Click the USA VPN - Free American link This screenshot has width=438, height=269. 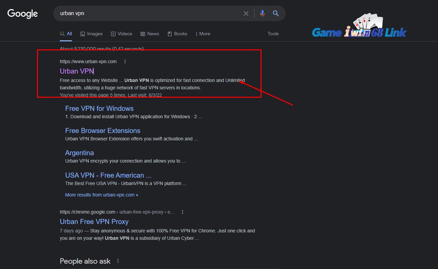[x=108, y=175]
